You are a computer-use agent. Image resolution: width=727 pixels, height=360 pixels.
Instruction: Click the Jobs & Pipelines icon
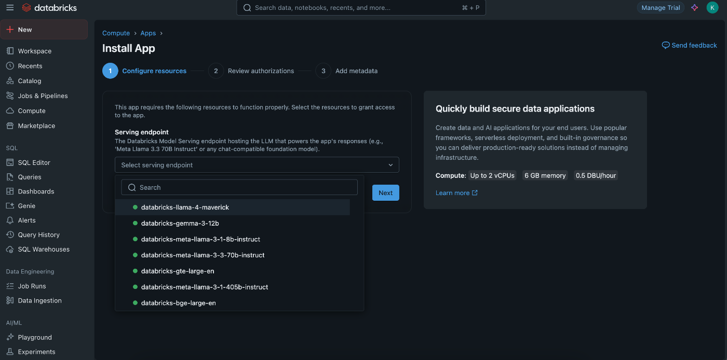click(x=10, y=96)
